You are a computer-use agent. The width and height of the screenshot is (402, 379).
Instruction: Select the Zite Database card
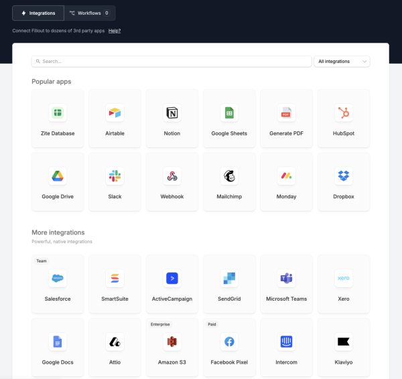coord(58,119)
